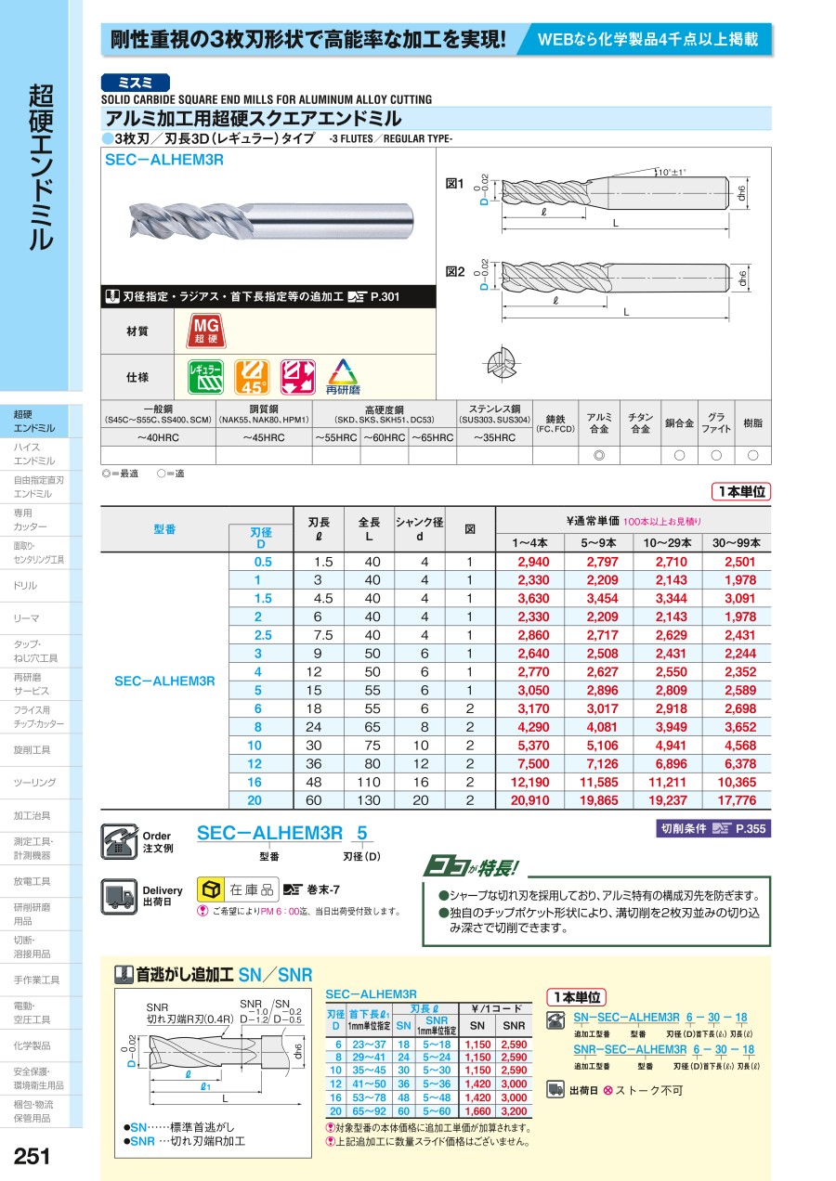Click the Order telephone icon
836x1181 pixels.
point(118,840)
